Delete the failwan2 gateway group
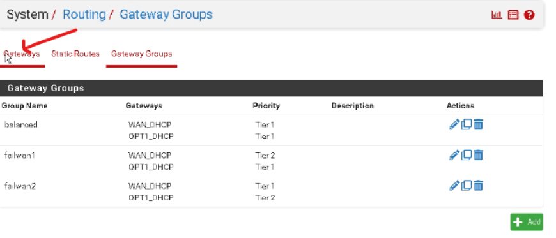This screenshot has width=556, height=238. [x=478, y=186]
